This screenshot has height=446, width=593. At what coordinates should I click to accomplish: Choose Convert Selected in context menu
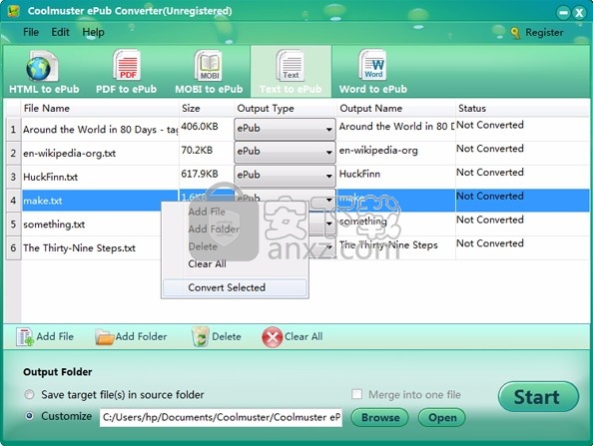(235, 287)
